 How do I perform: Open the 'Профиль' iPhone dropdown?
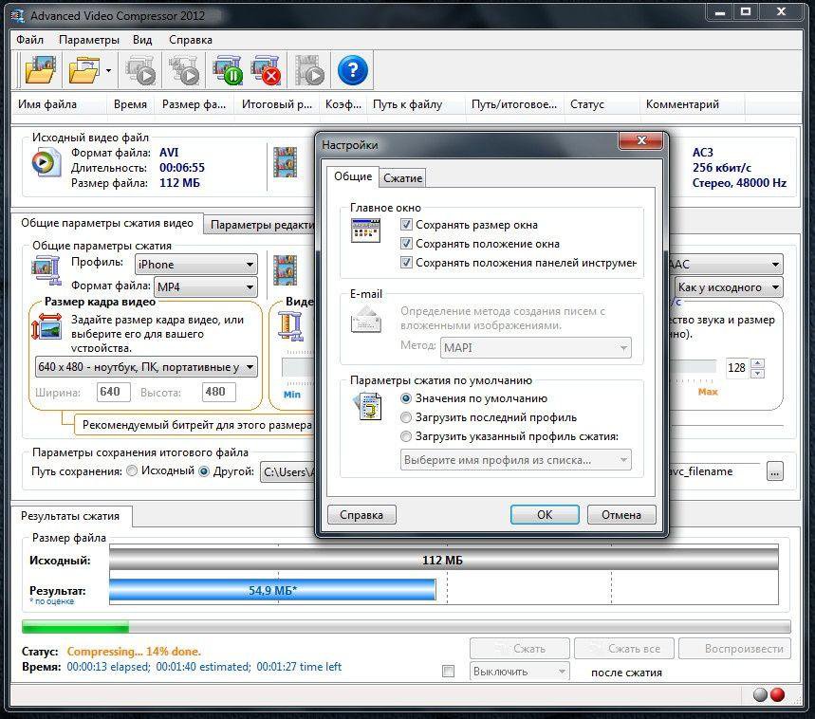tap(195, 265)
